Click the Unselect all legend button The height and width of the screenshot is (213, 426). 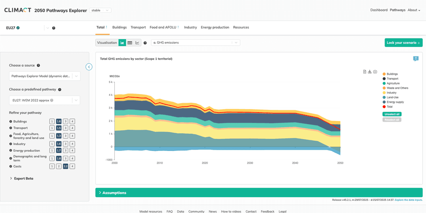point(392,114)
